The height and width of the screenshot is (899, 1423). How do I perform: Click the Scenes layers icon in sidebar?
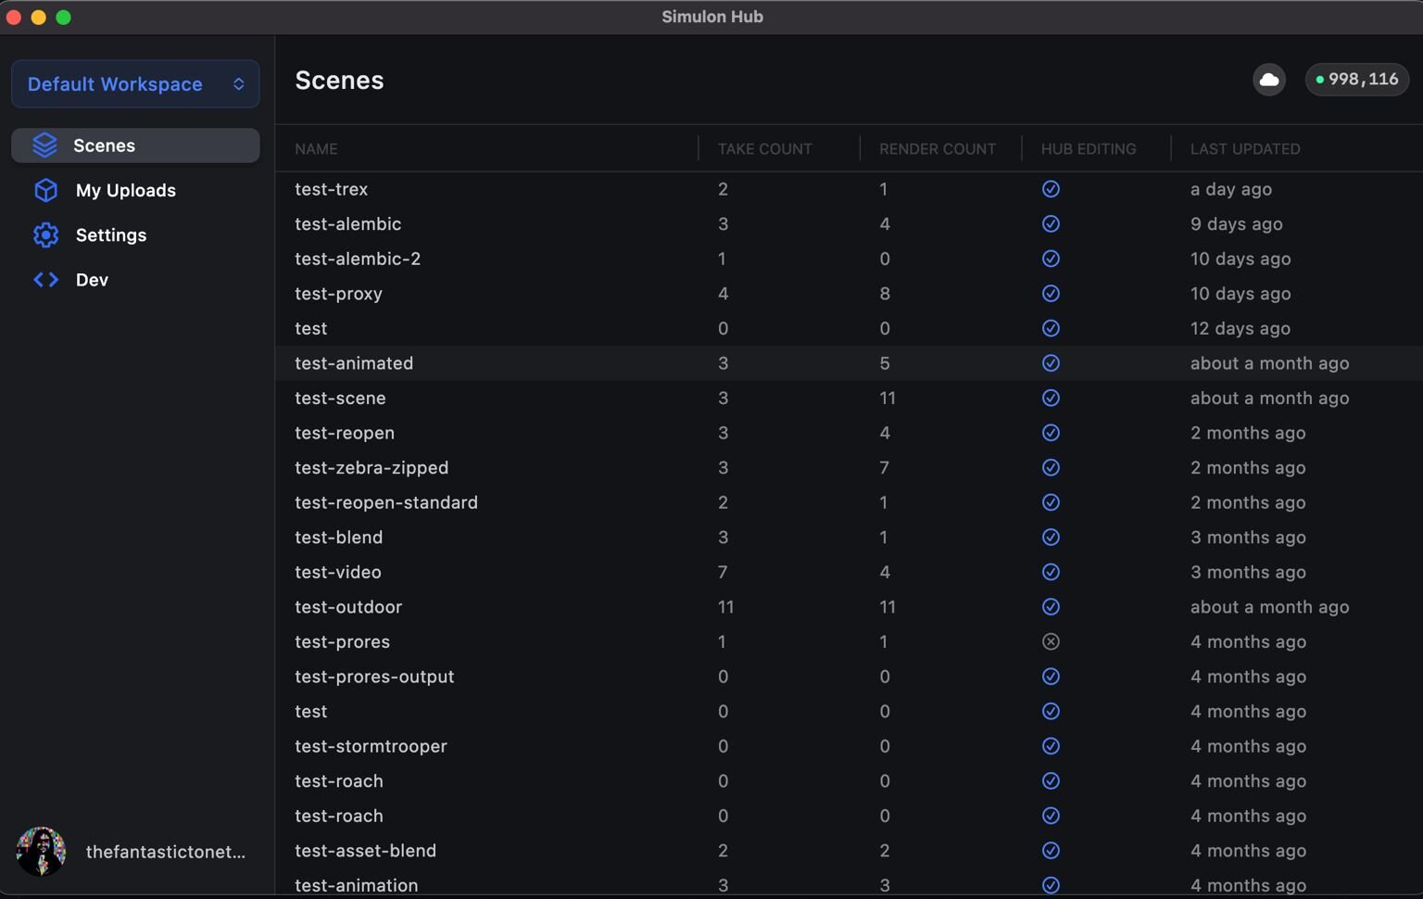[x=44, y=146]
